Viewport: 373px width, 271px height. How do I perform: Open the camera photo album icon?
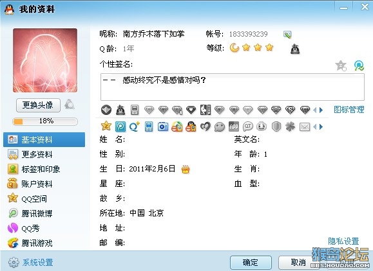[163, 127]
